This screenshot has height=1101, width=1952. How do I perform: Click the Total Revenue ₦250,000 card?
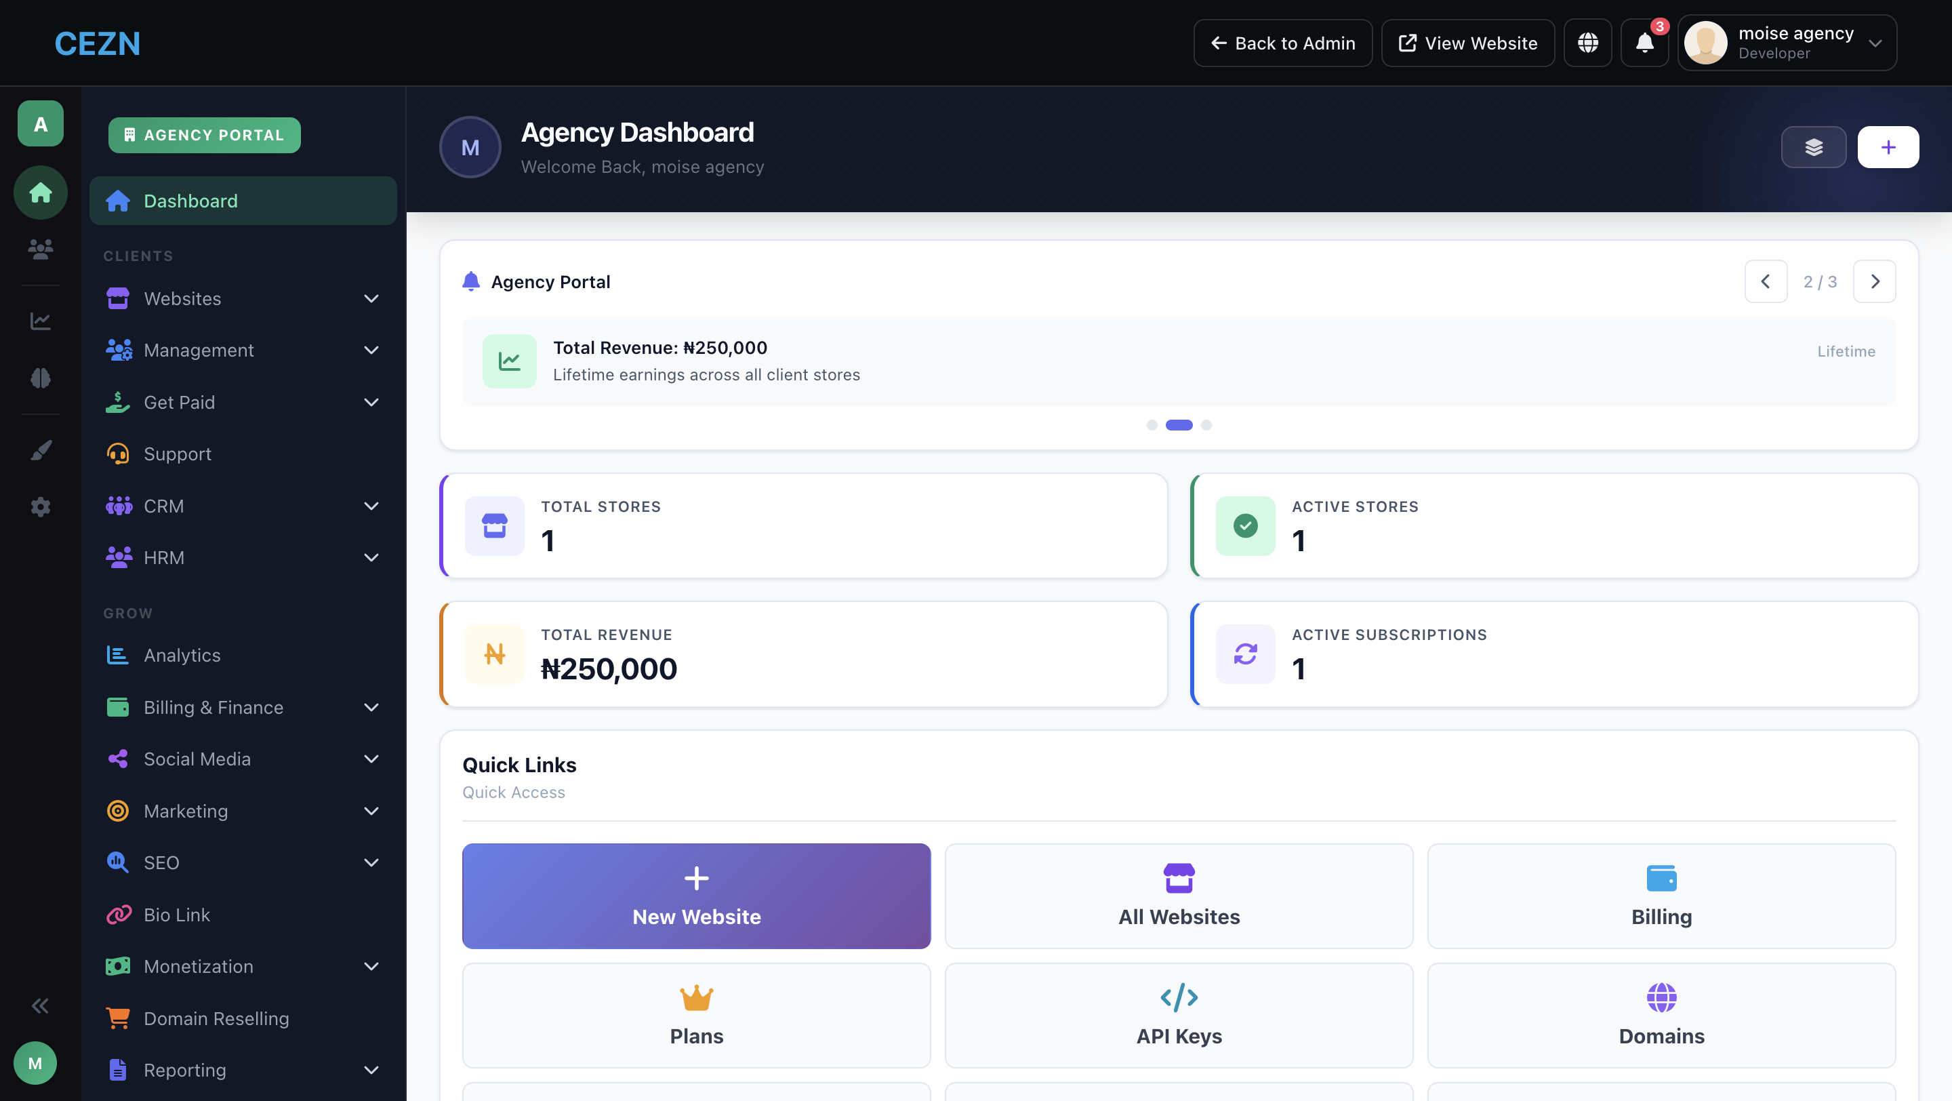point(803,654)
